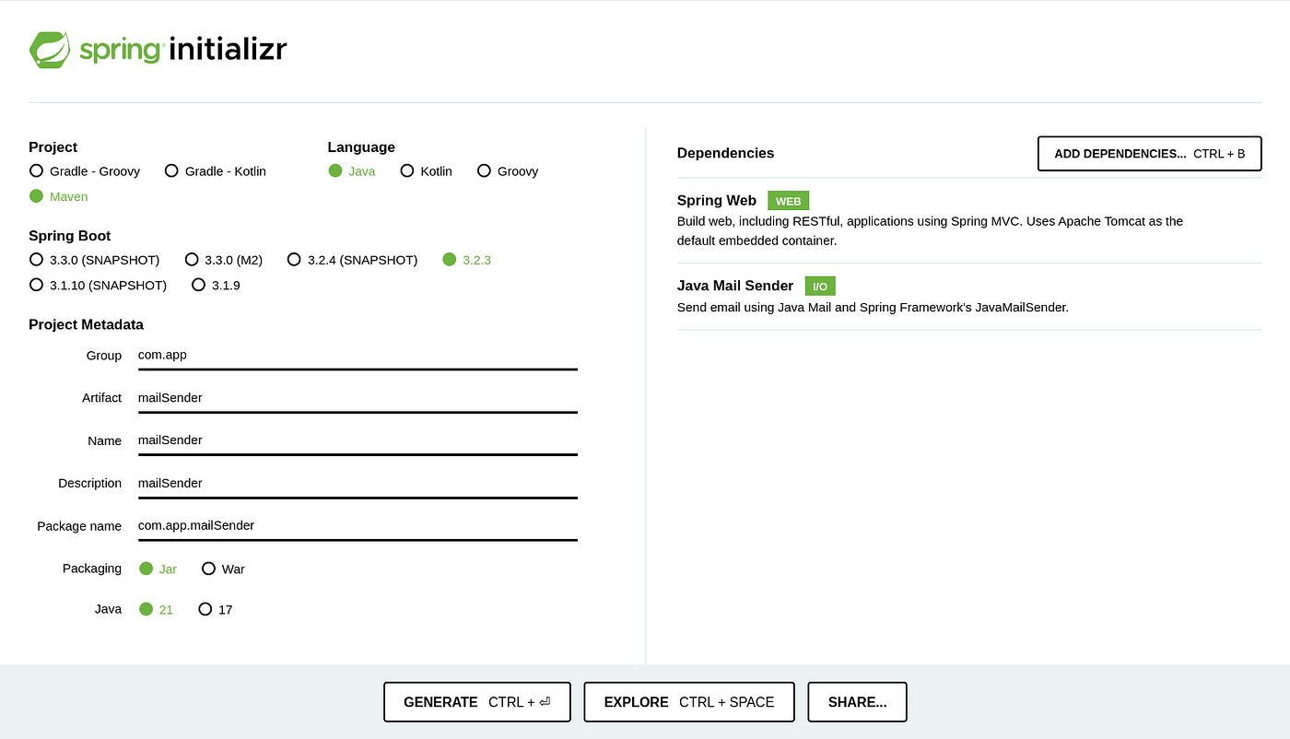Screen dimensions: 1290x739
Task: Open the Share dialog
Action: pyautogui.click(x=857, y=702)
